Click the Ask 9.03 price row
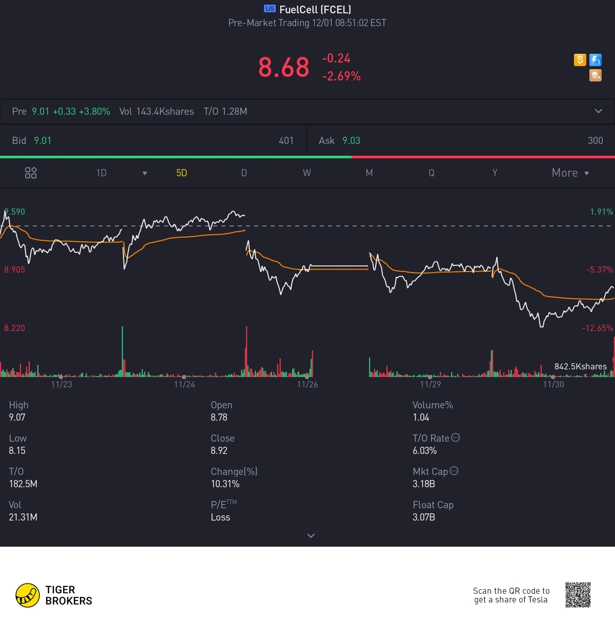Viewport: 615px width, 644px height. 461,140
